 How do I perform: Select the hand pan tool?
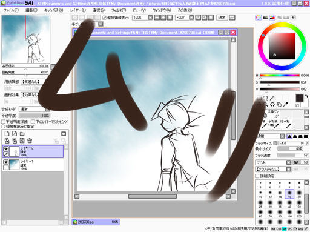click(x=279, y=105)
